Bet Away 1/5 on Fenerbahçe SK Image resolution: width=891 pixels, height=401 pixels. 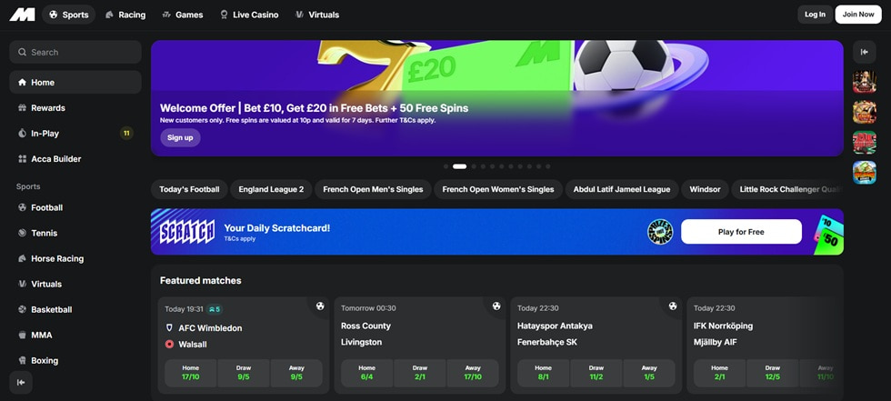tap(649, 373)
